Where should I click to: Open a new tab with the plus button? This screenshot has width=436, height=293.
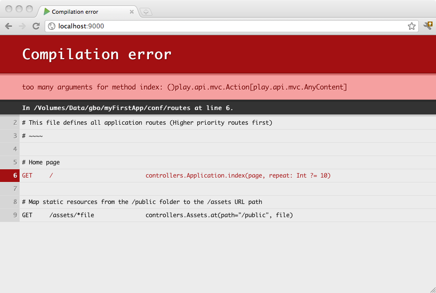[145, 12]
